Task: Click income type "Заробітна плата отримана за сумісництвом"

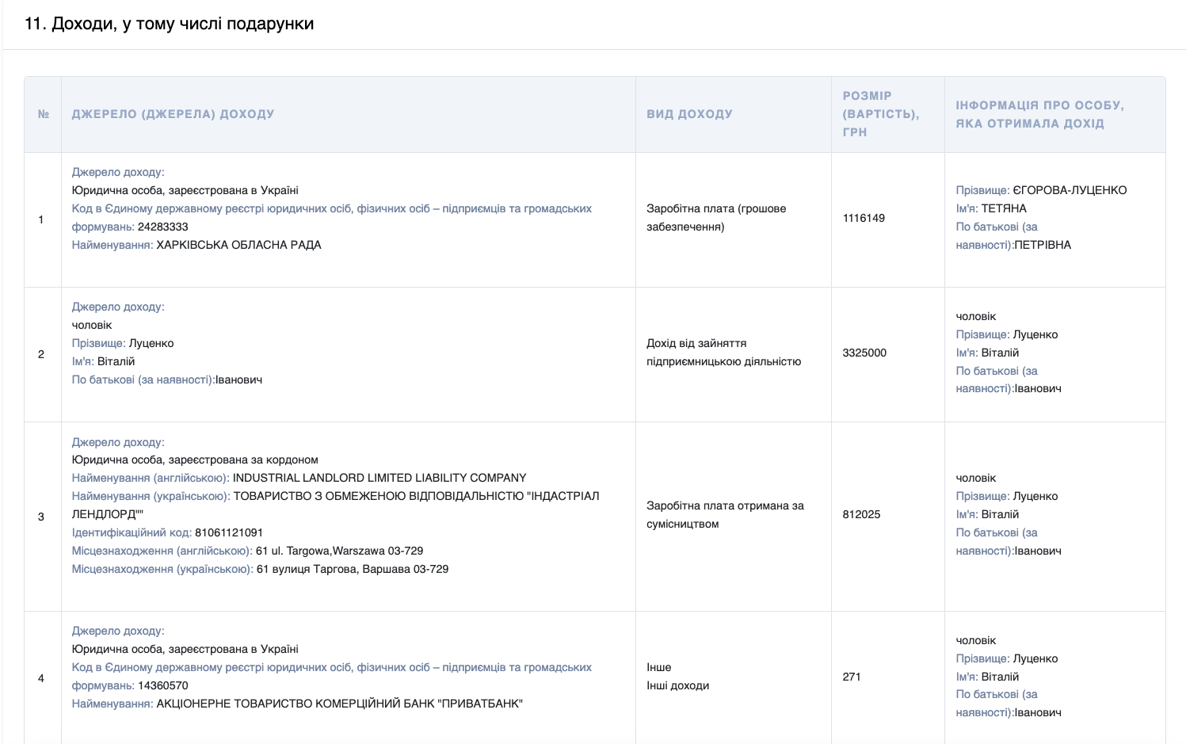Action: (x=725, y=515)
